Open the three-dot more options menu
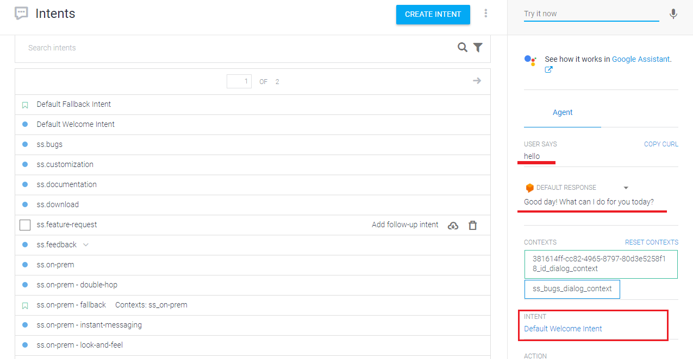This screenshot has width=693, height=359. [485, 14]
